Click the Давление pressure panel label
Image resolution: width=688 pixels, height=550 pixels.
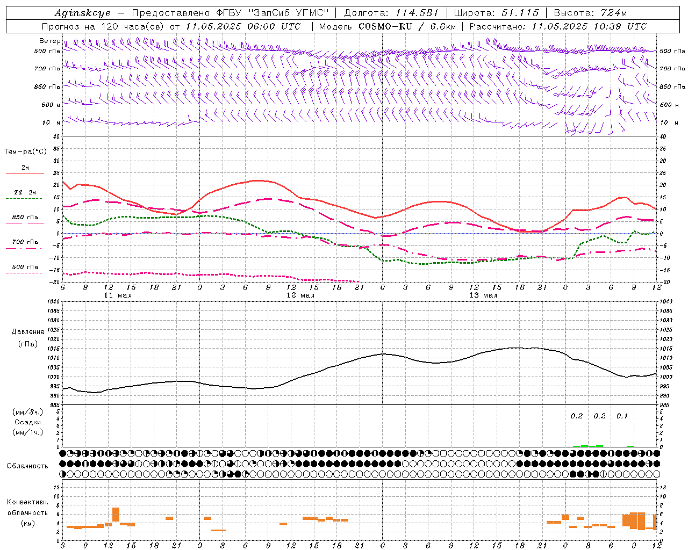coord(28,332)
